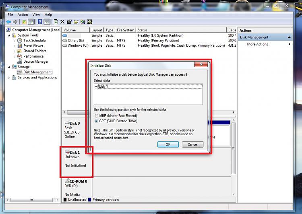The width and height of the screenshot is (302, 214).
Task: Click the Event Viewer icon in tree
Action: [x=19, y=46]
